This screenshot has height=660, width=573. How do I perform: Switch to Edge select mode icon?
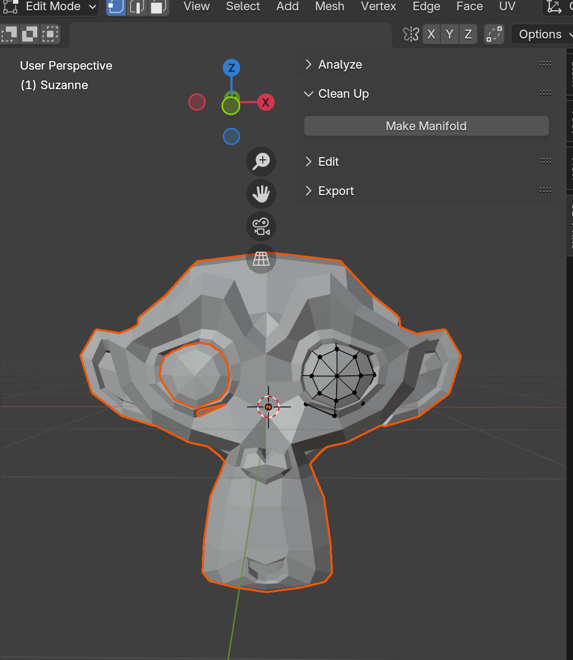pyautogui.click(x=137, y=6)
